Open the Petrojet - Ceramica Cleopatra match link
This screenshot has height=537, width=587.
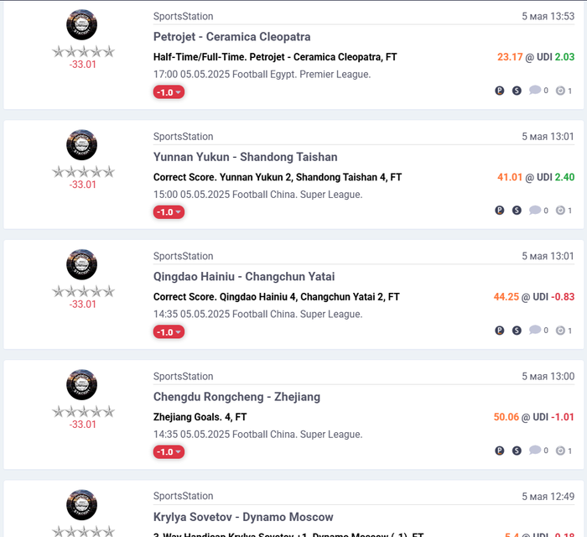click(x=231, y=37)
